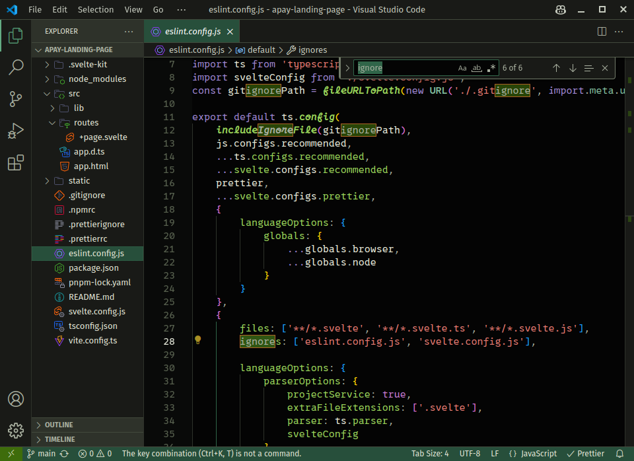Screen dimensions: 634x461
Task: Open README.md file
Action: point(88,297)
